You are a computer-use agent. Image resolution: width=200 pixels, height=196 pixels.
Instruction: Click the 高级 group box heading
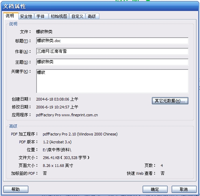click(x=13, y=126)
